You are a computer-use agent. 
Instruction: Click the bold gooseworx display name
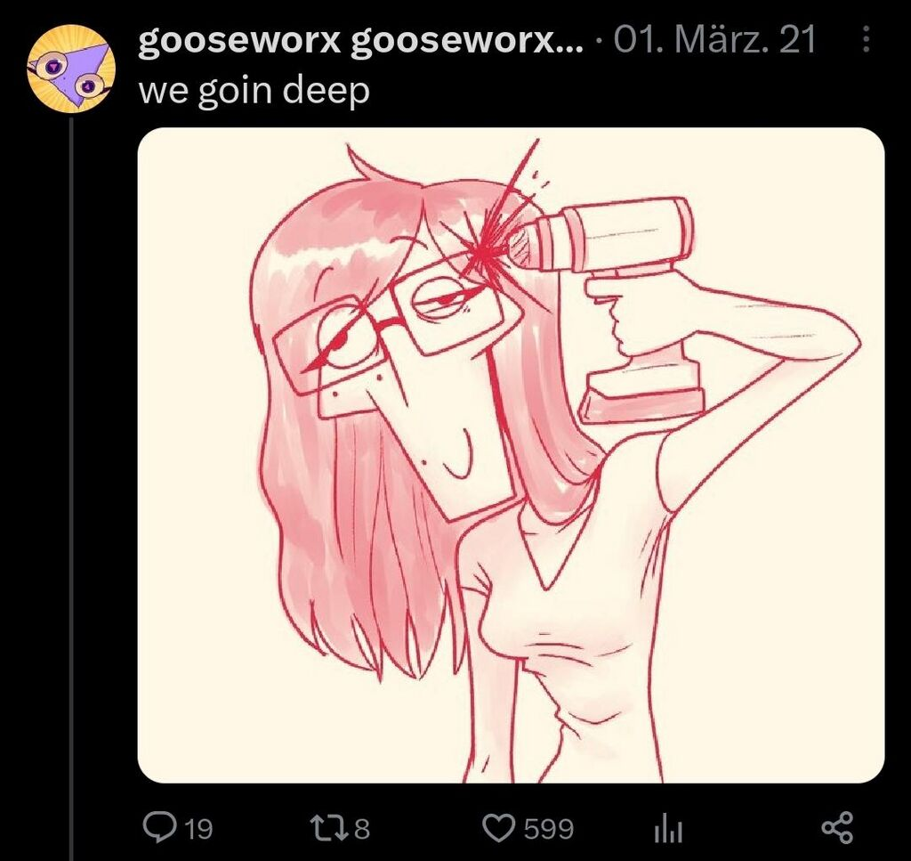[x=238, y=41]
